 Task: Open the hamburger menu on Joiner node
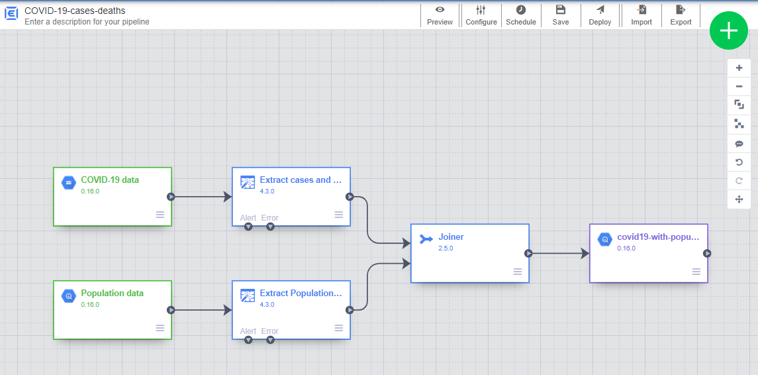point(518,272)
